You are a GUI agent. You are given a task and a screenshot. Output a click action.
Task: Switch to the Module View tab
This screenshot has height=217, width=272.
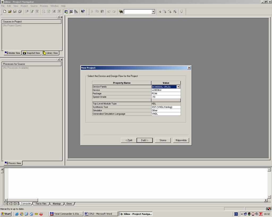click(12, 53)
